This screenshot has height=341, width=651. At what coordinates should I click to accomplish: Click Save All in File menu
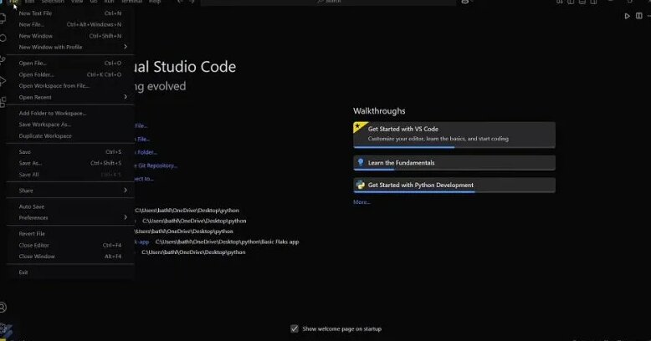pos(70,175)
